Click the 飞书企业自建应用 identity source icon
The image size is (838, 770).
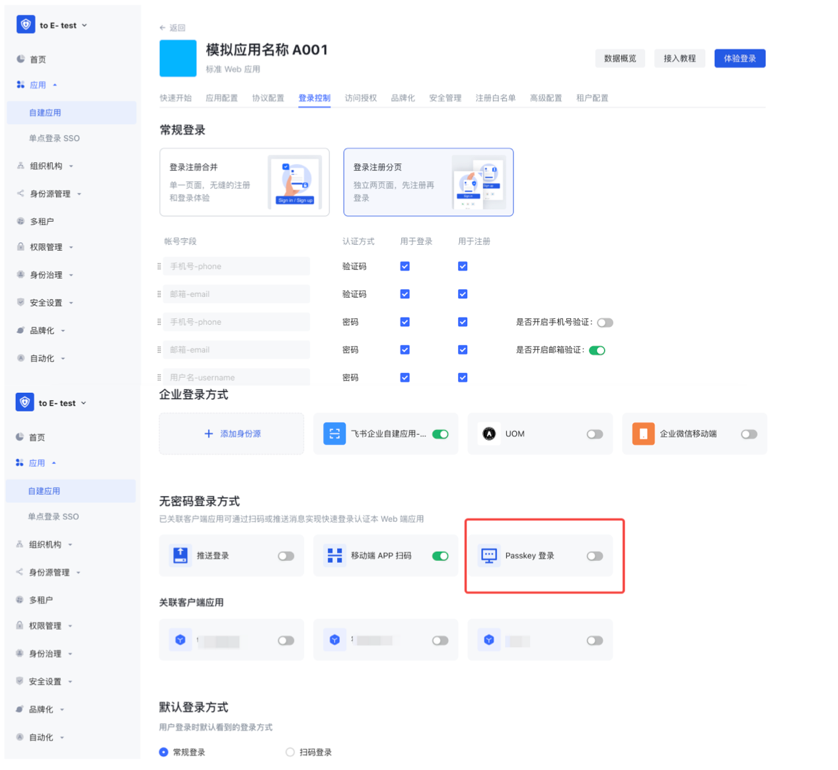point(334,434)
